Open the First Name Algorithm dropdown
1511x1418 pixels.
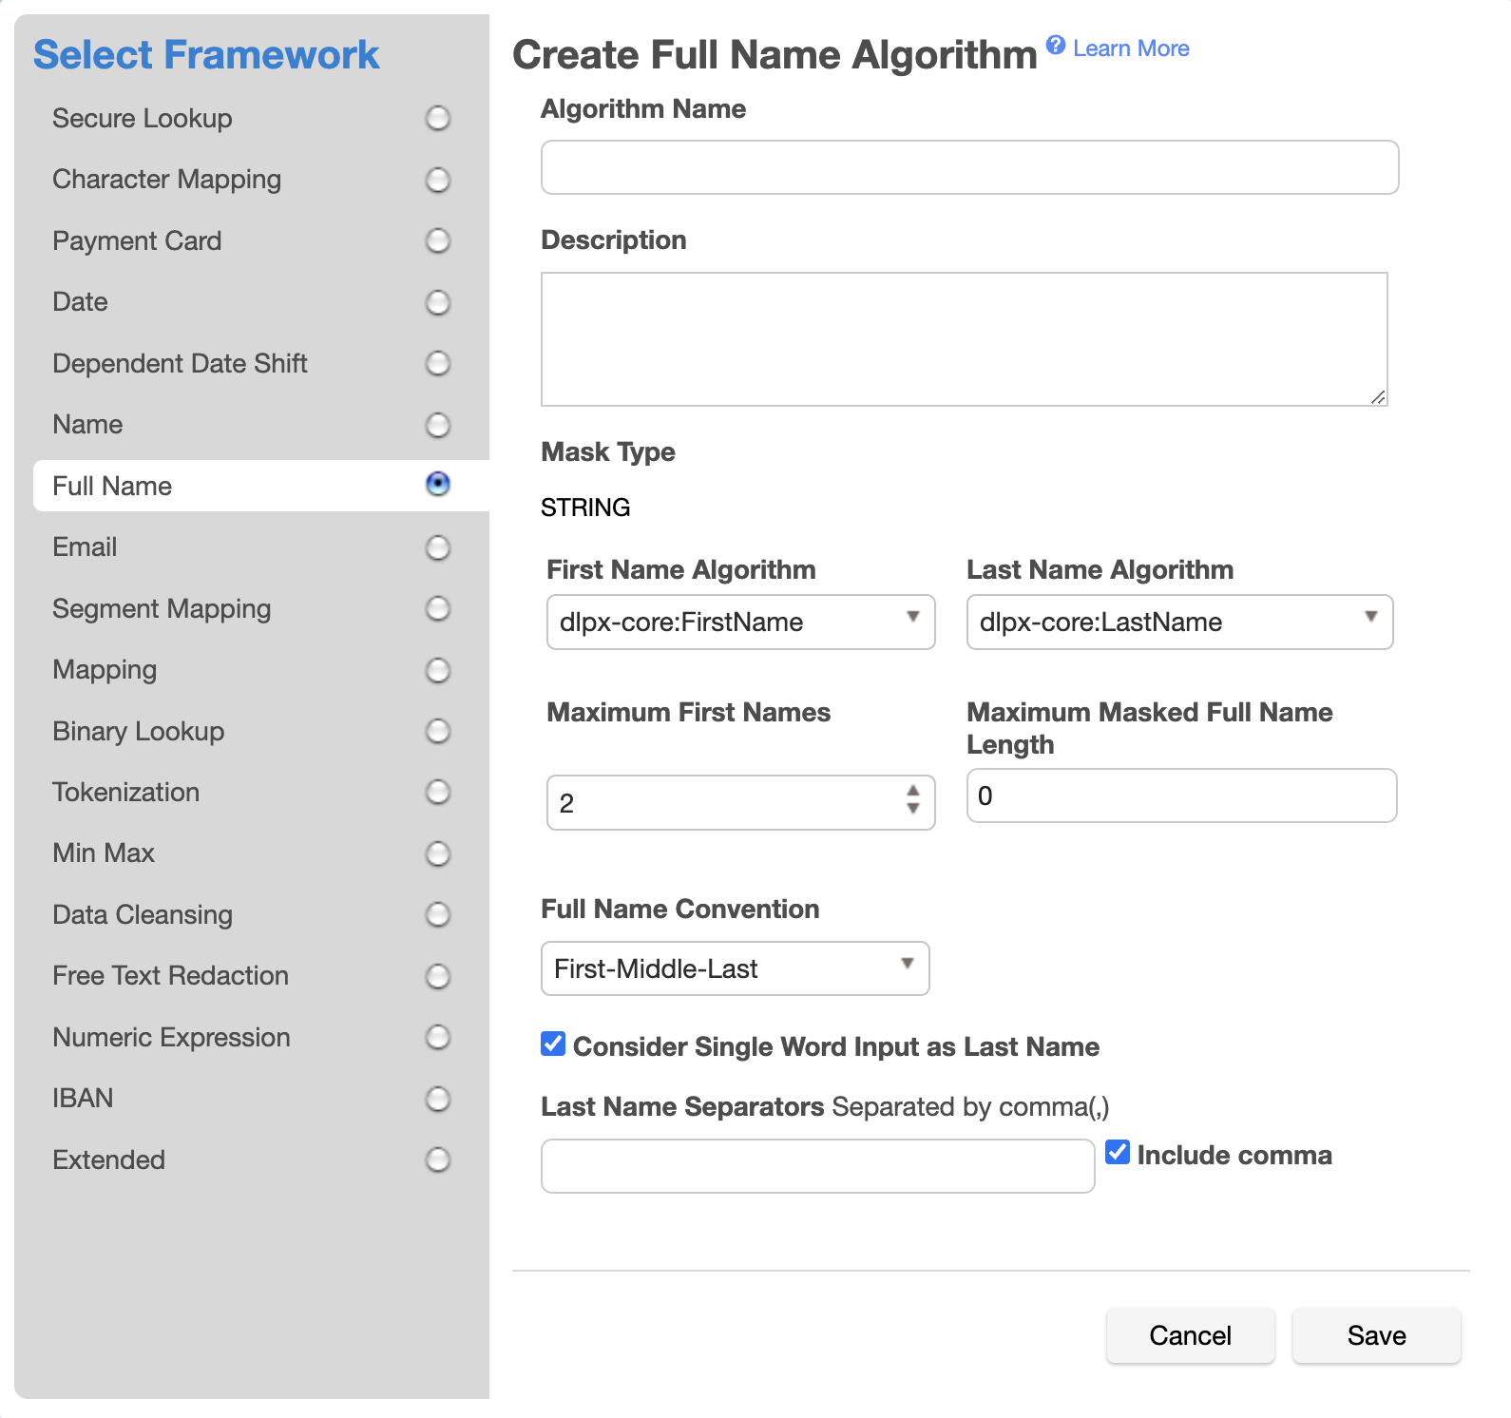740,623
